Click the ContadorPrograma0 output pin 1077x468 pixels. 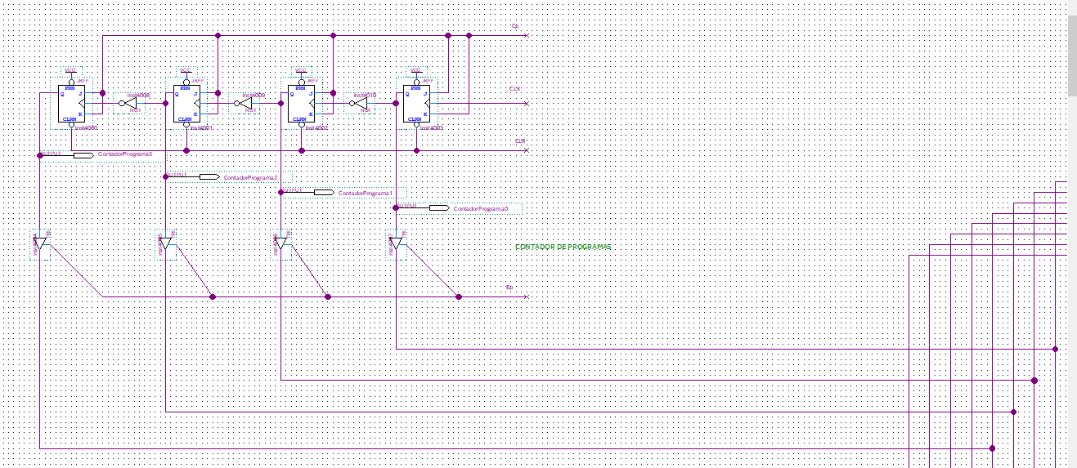pyautogui.click(x=440, y=208)
